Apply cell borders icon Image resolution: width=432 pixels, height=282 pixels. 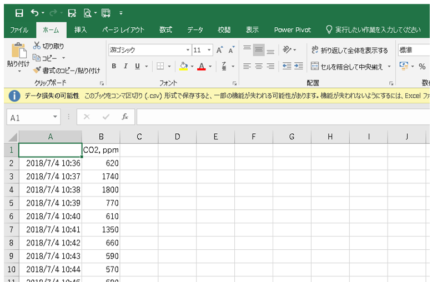click(160, 66)
